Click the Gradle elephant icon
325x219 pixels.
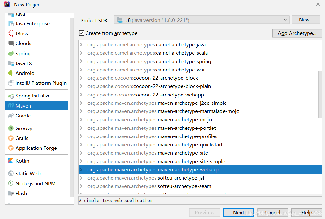(11, 116)
